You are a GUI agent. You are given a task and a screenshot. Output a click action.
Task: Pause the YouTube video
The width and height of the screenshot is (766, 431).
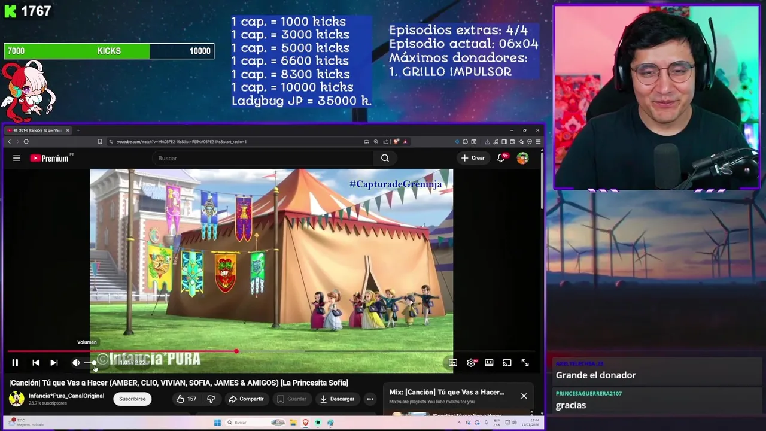pos(15,363)
